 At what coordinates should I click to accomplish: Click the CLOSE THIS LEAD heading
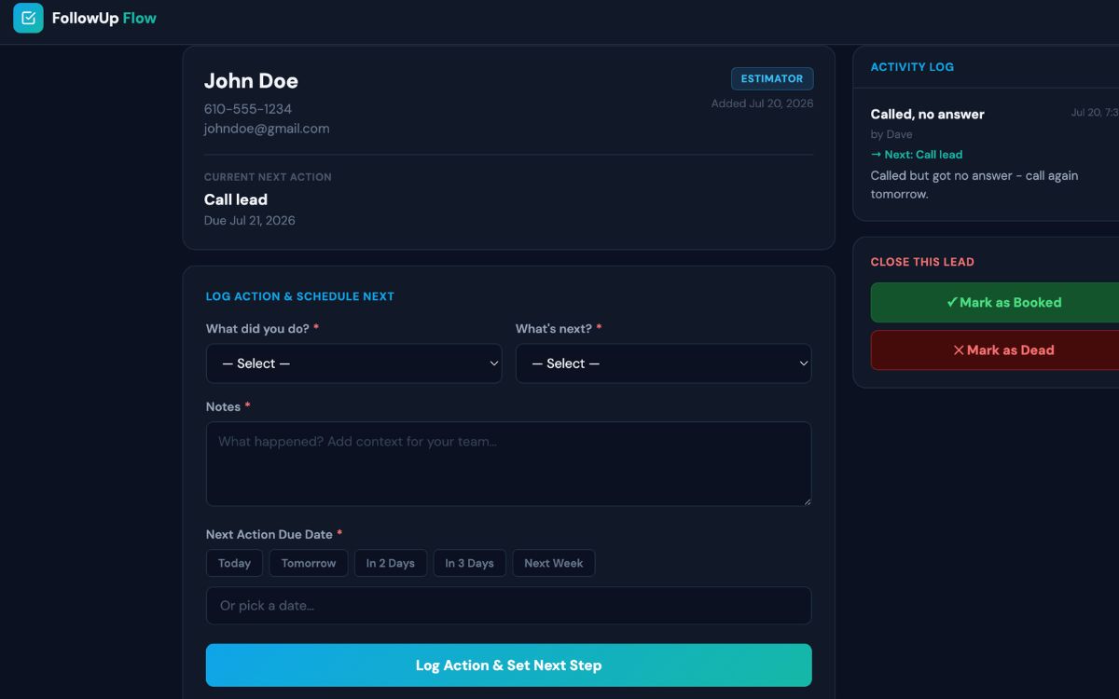pyautogui.click(x=922, y=262)
